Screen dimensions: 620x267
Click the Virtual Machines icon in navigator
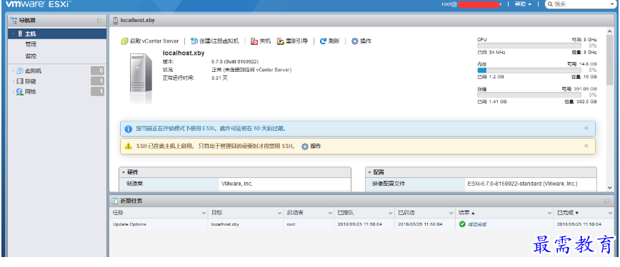coord(20,71)
